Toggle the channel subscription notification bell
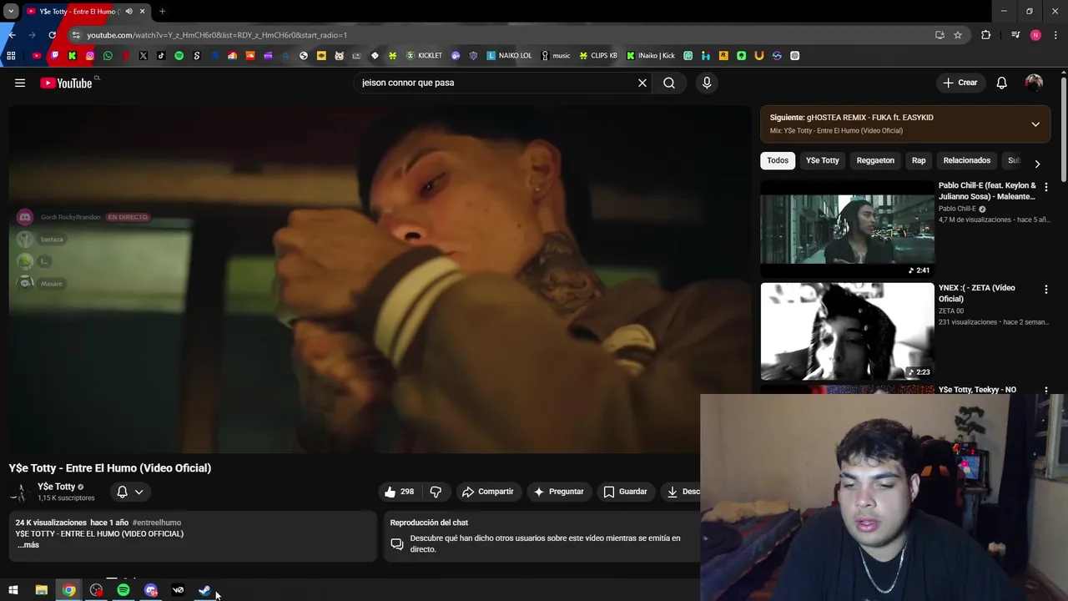Screen dimensions: 1068x601 pos(130,492)
